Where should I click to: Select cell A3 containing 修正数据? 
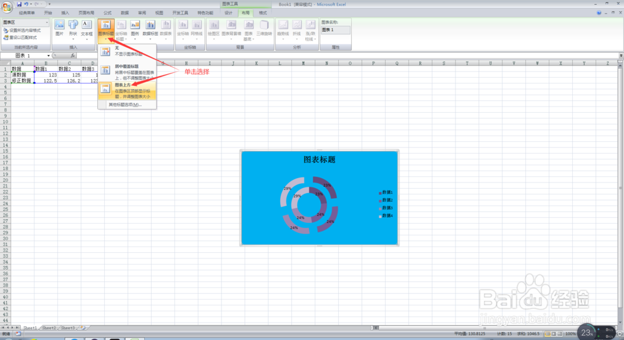click(22, 80)
